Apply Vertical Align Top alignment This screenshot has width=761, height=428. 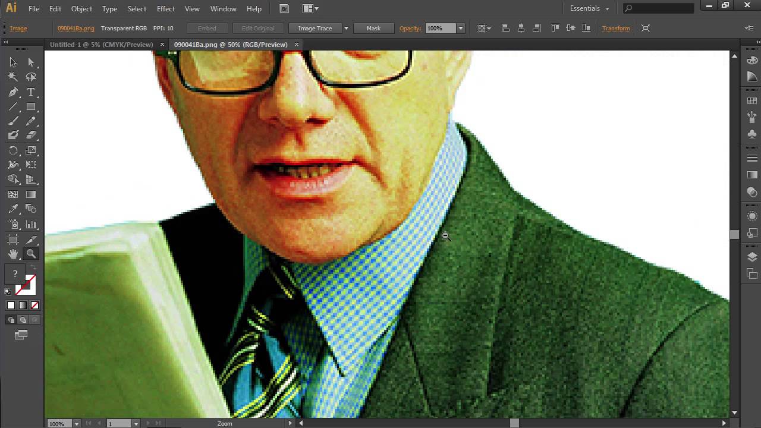coord(556,28)
